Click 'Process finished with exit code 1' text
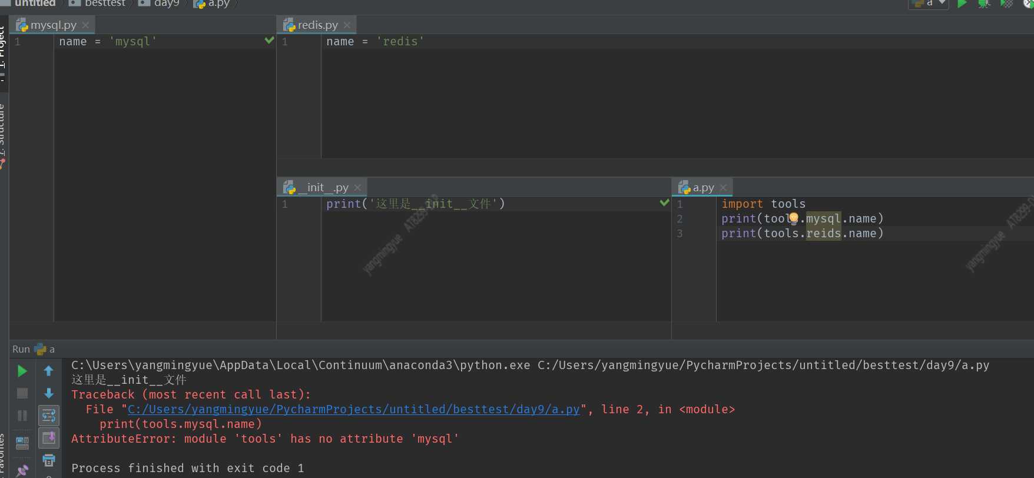 pos(188,468)
